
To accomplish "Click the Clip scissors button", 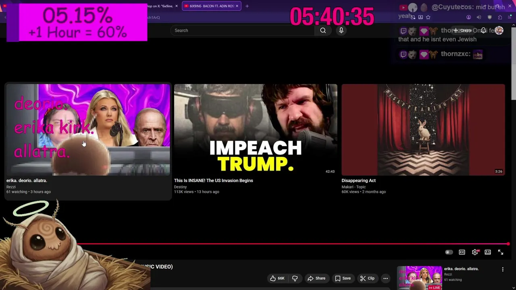I will [367, 278].
